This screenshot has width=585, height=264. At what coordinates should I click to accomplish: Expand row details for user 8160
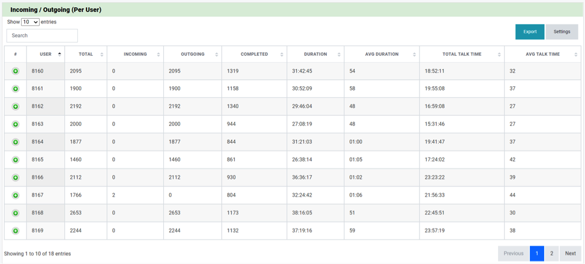pyautogui.click(x=16, y=71)
